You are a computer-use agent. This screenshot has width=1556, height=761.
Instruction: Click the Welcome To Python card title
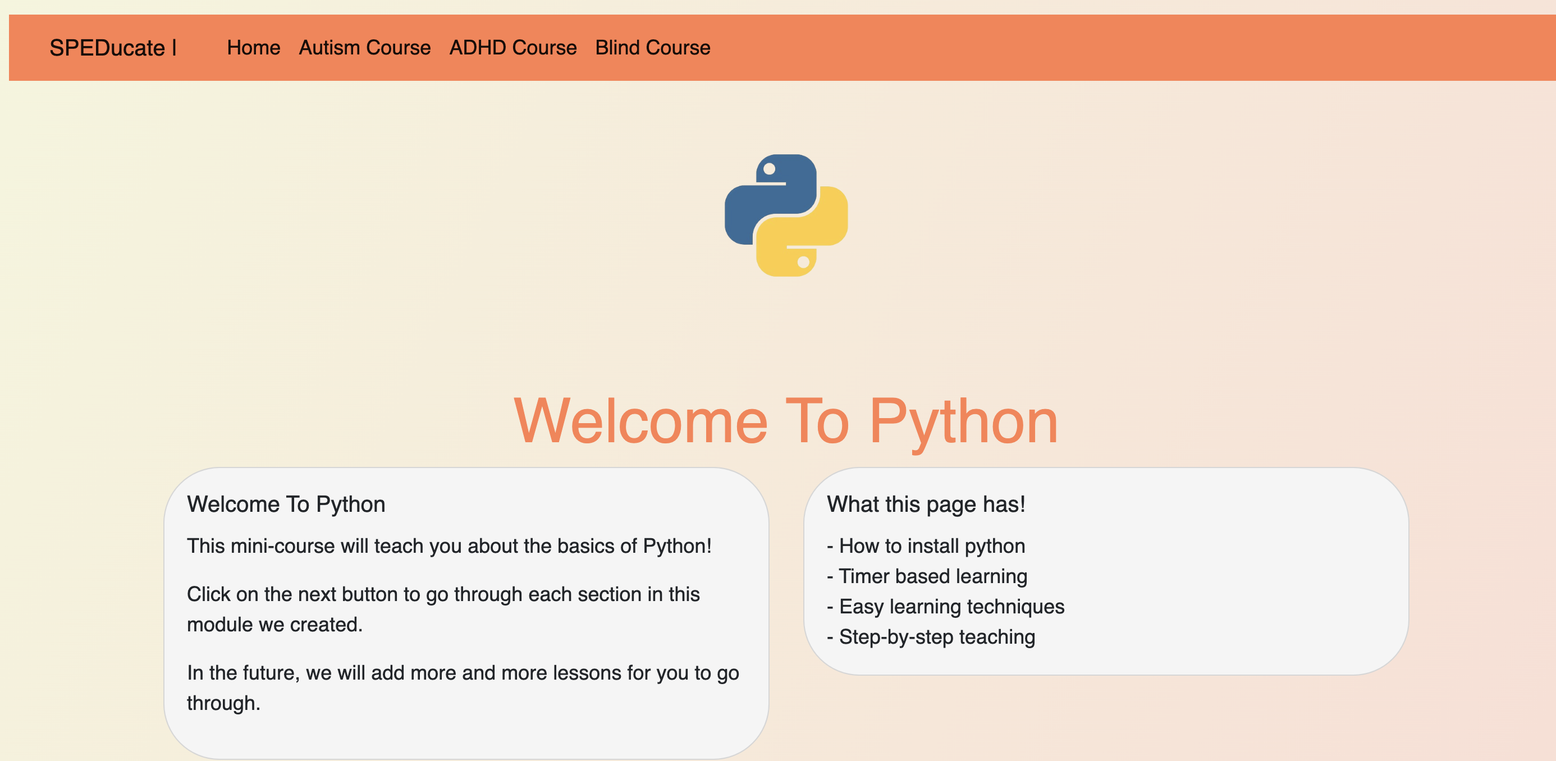pyautogui.click(x=286, y=505)
